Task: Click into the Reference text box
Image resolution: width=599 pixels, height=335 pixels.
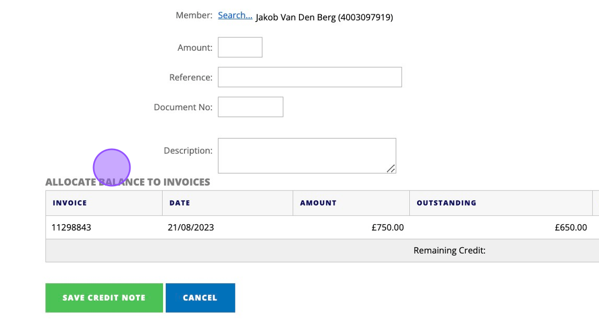Action: [310, 77]
